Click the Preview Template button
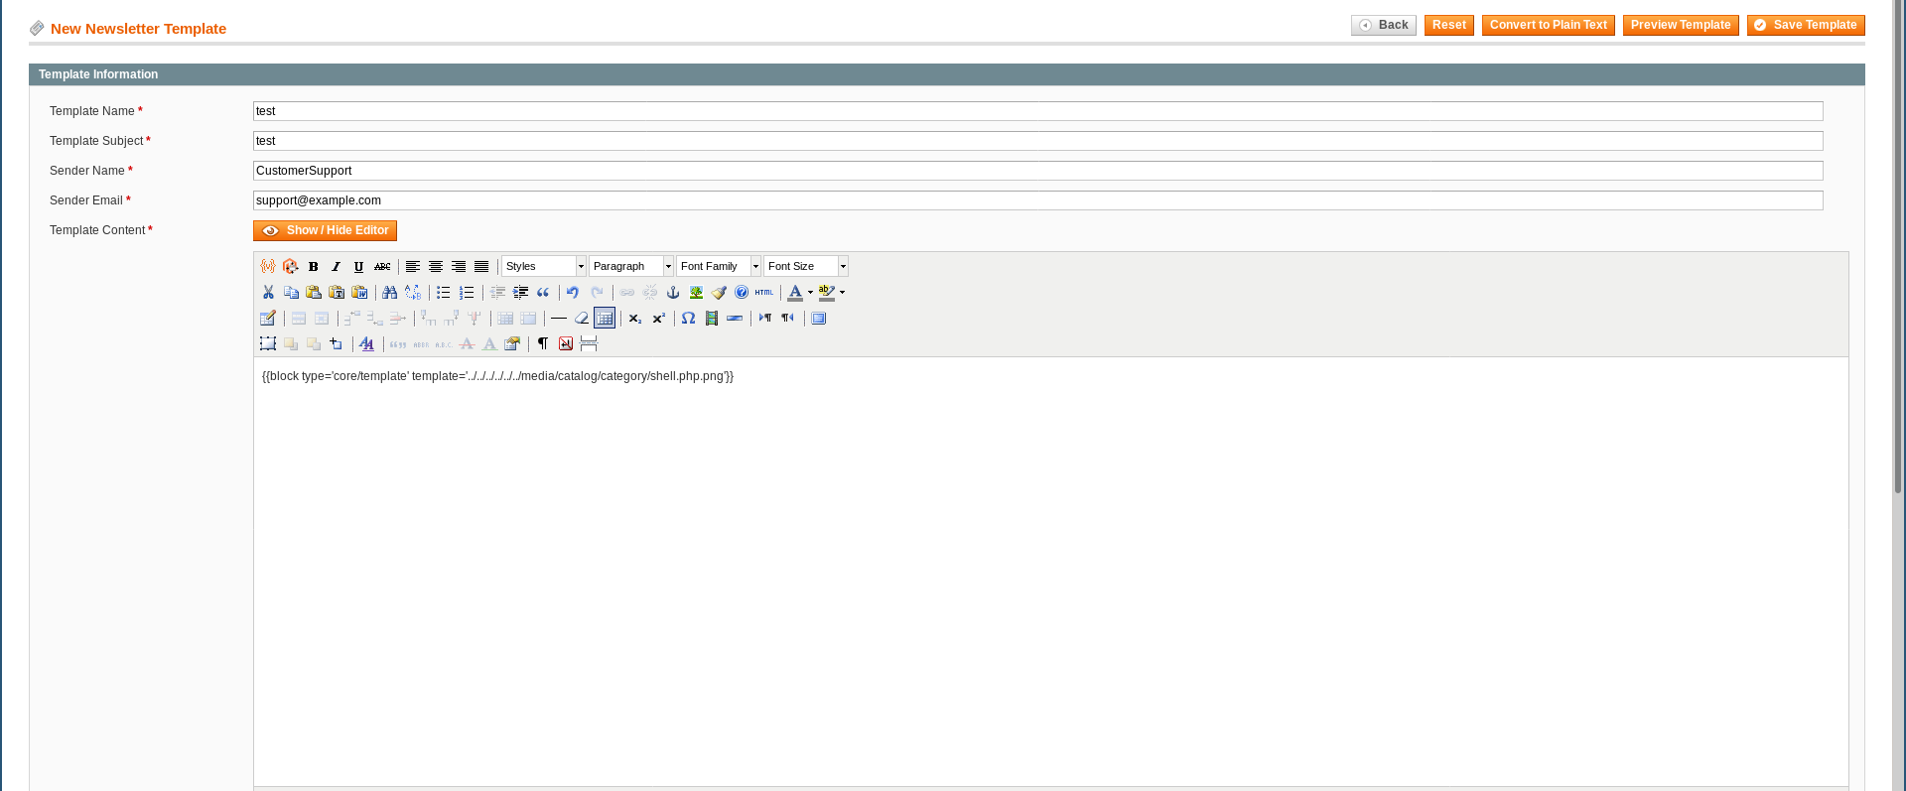The height and width of the screenshot is (791, 1906). pyautogui.click(x=1680, y=25)
